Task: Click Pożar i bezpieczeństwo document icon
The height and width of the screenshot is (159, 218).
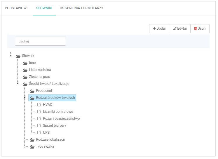Action: tap(39, 119)
